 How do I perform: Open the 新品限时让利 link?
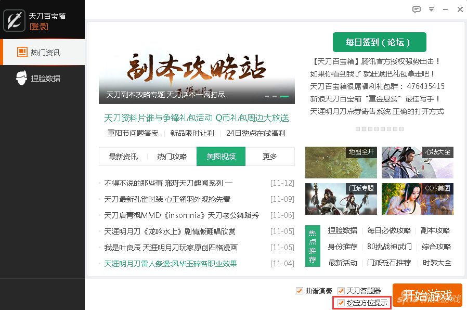192,133
